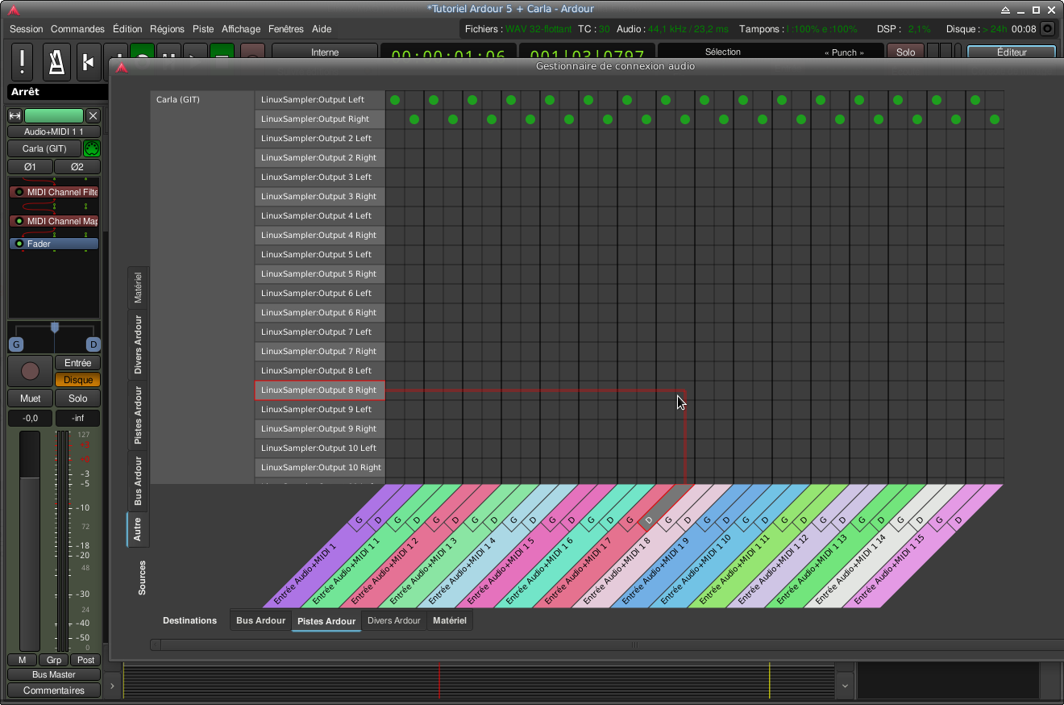Select the vertical Matériel sources tab
1064x705 pixels.
click(138, 287)
